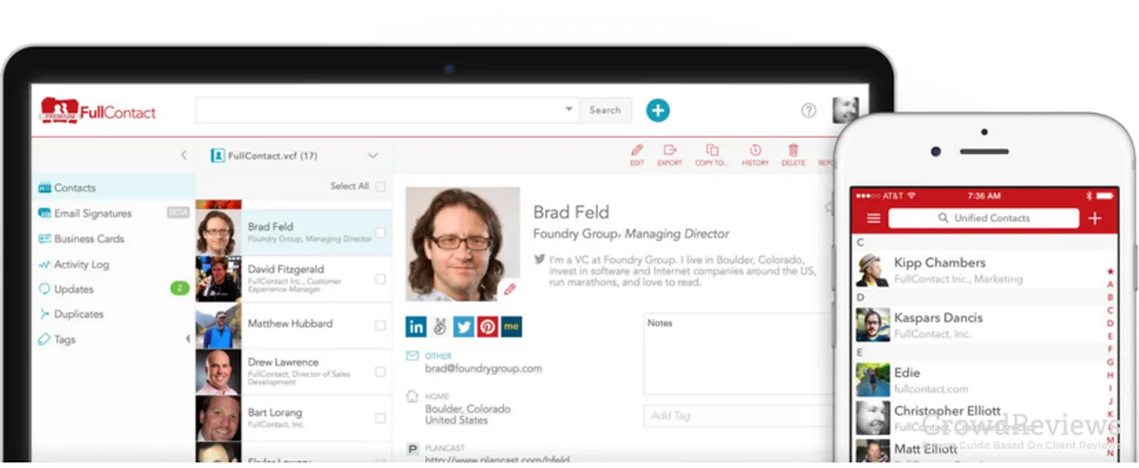The image size is (1139, 468).
Task: Select Contacts in the sidebar
Action: point(75,188)
